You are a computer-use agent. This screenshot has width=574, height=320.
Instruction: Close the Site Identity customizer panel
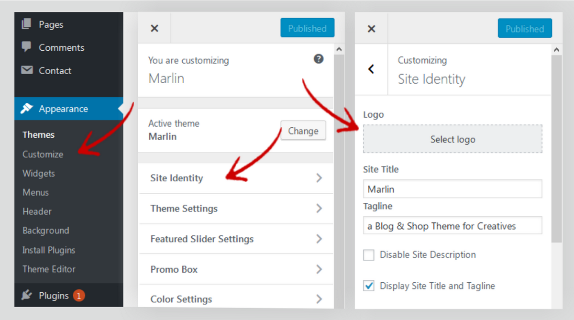point(371,29)
